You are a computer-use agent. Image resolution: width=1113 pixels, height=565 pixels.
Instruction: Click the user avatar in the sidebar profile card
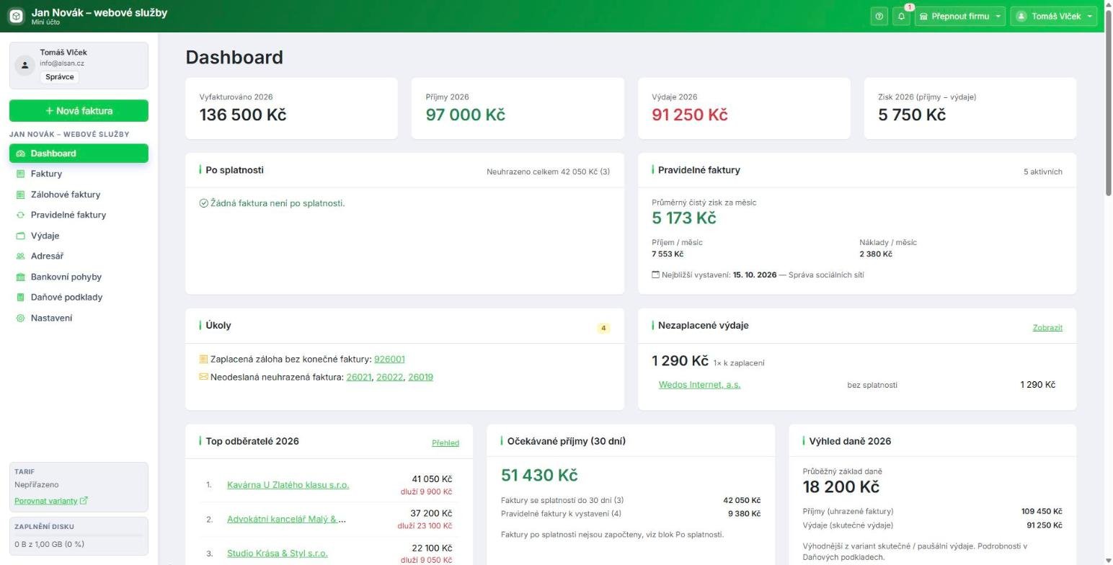25,65
